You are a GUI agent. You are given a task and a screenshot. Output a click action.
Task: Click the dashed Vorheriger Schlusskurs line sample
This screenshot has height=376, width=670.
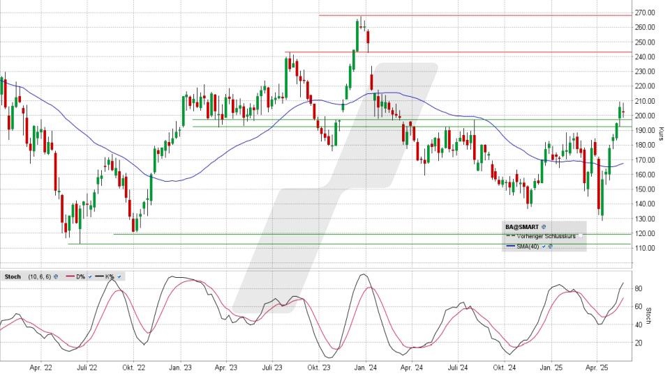(511, 236)
